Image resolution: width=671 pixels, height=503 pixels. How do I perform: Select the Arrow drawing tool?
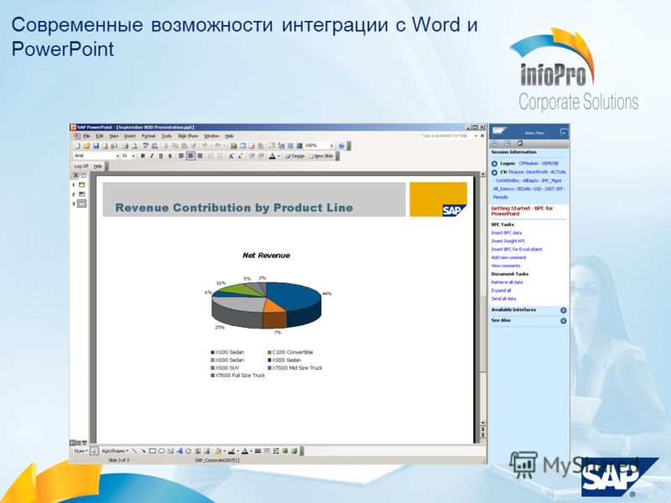(x=143, y=451)
